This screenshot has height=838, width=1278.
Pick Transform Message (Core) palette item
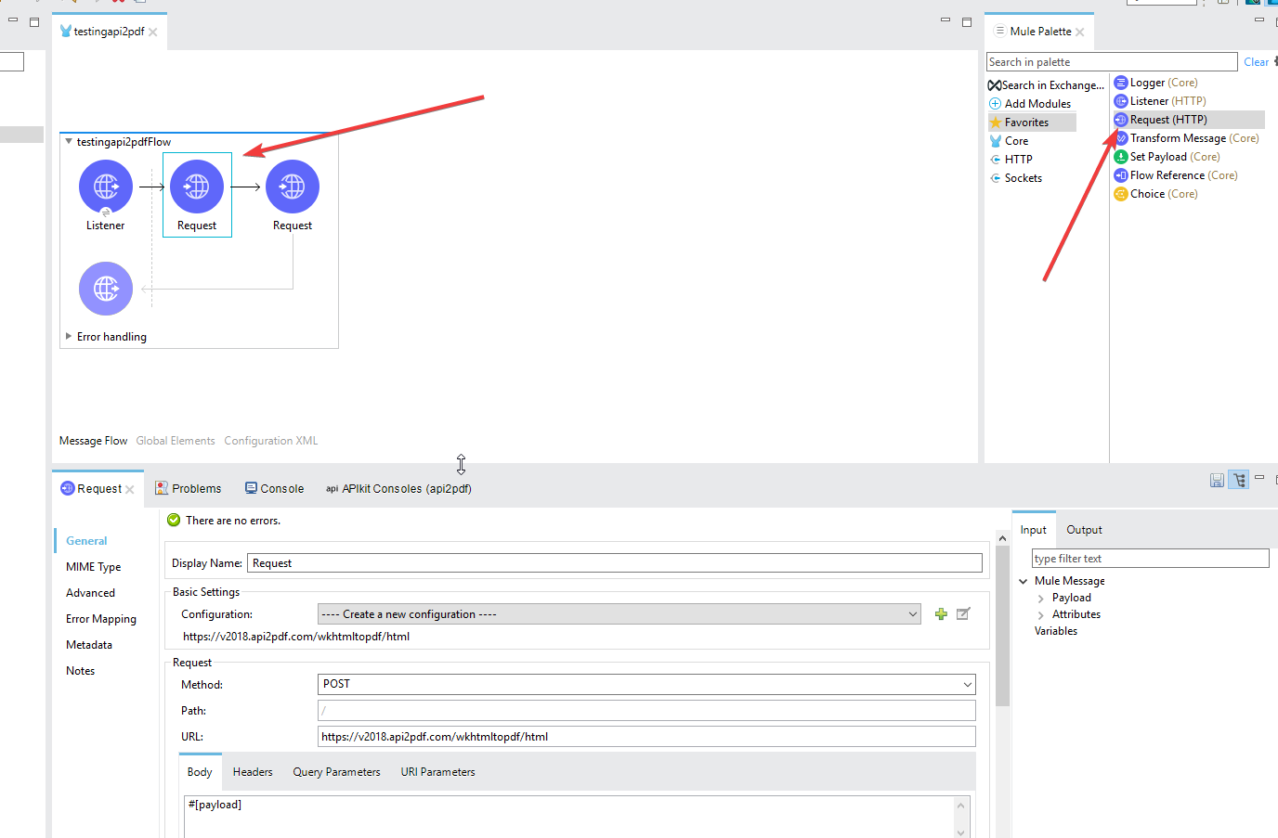point(1187,138)
